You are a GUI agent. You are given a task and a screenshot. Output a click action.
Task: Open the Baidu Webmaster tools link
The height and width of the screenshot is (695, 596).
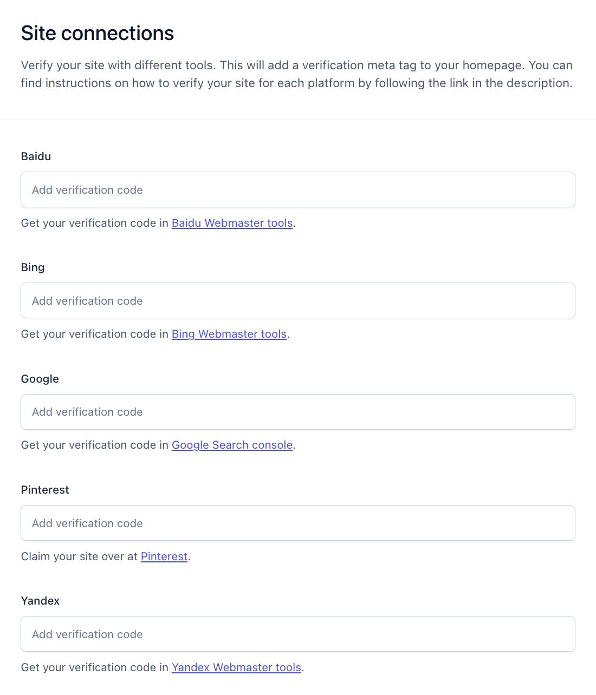pyautogui.click(x=232, y=223)
